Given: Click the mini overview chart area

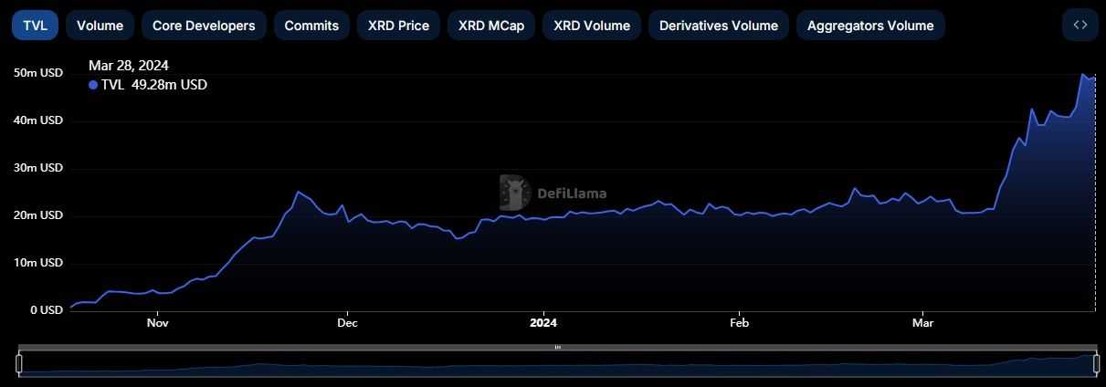Looking at the screenshot, I should coord(557,365).
